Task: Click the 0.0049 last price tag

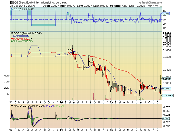Action: pos(166,79)
